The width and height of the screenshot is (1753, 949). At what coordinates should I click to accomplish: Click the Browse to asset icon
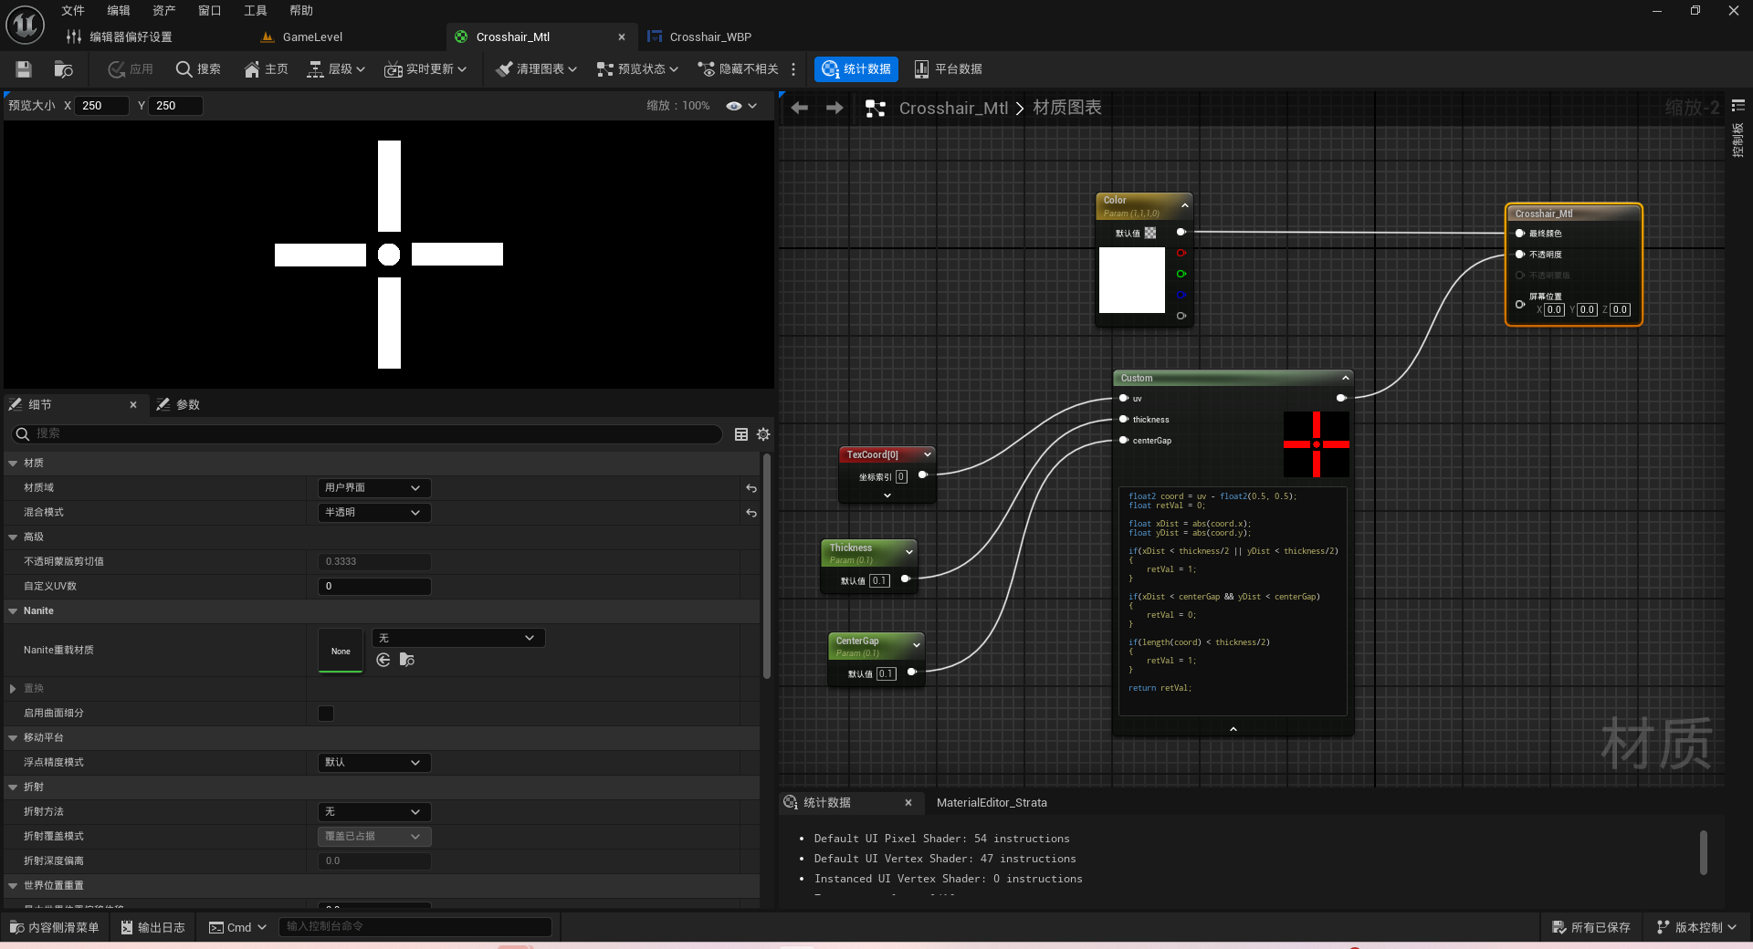(x=63, y=69)
